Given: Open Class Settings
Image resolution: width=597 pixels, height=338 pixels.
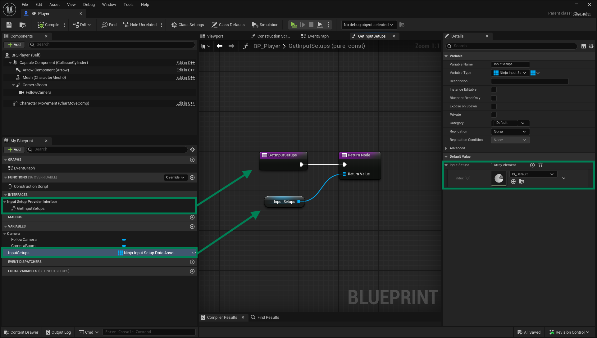Looking at the screenshot, I should [x=188, y=25].
